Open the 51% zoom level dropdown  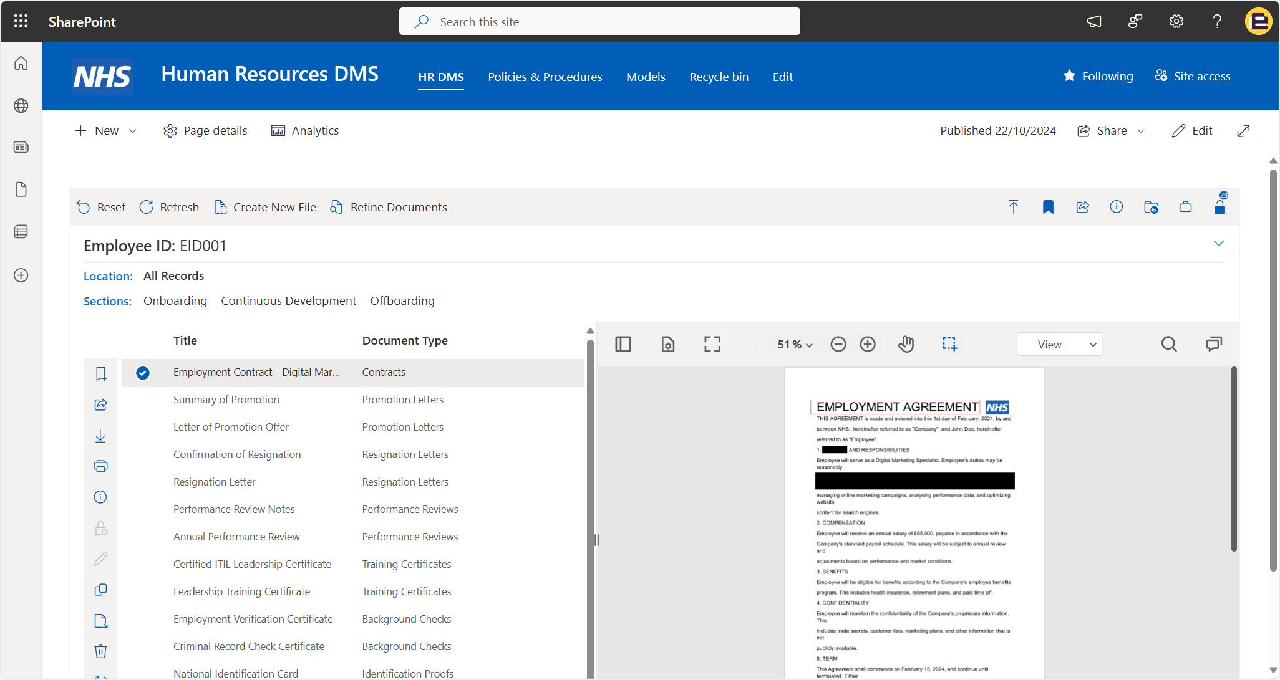[795, 345]
